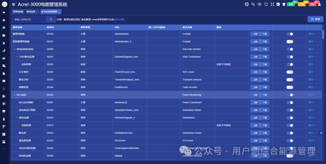Open the lightning bolt power icon in sidebar
The width and height of the screenshot is (326, 164).
pyautogui.click(x=4, y=28)
